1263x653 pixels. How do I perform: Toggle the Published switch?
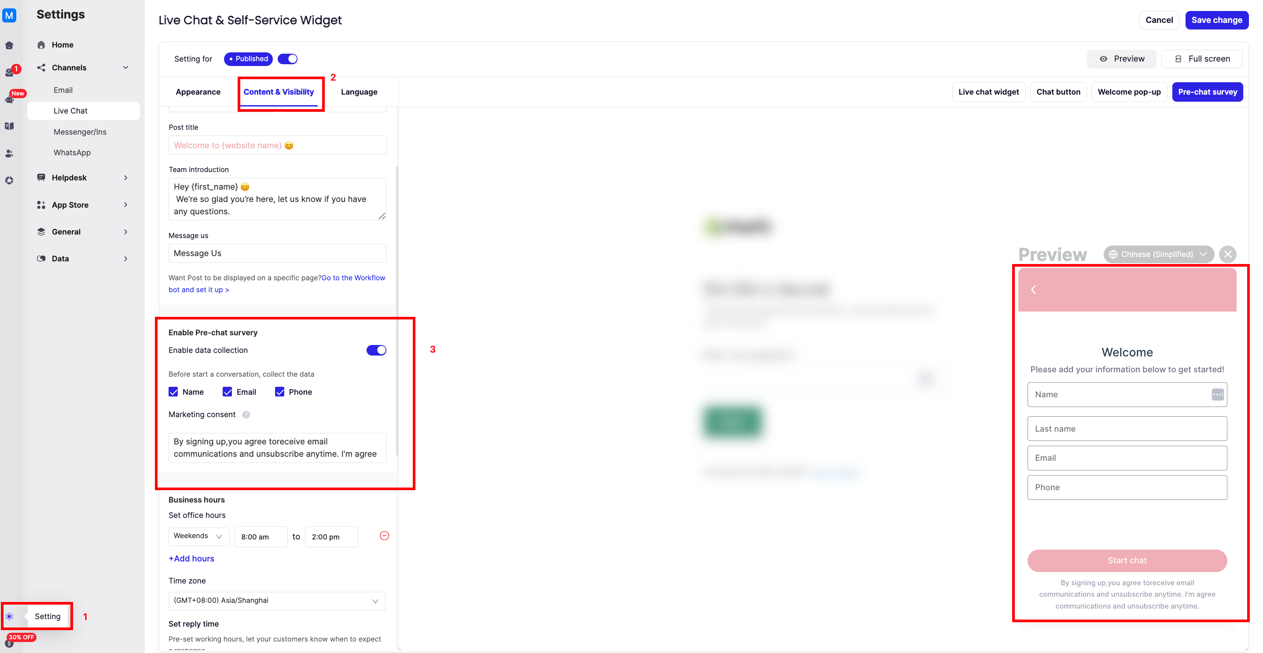click(x=288, y=59)
